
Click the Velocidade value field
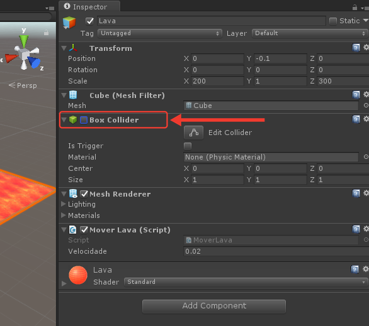(276, 251)
